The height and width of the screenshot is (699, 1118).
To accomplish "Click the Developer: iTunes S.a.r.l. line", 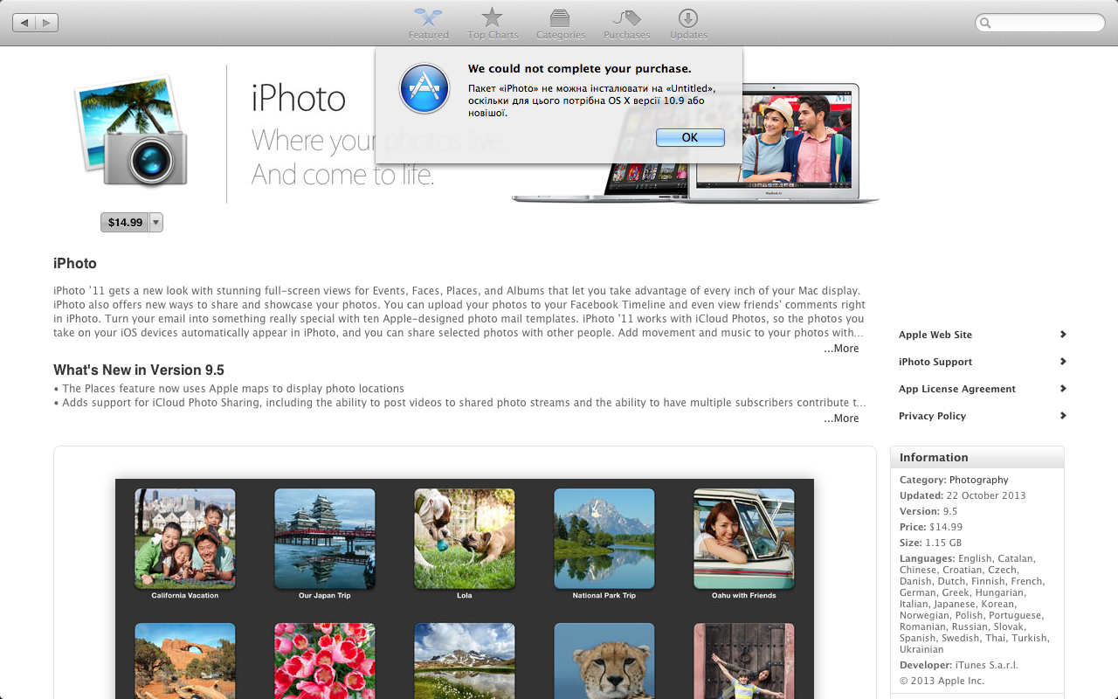I will (x=959, y=665).
